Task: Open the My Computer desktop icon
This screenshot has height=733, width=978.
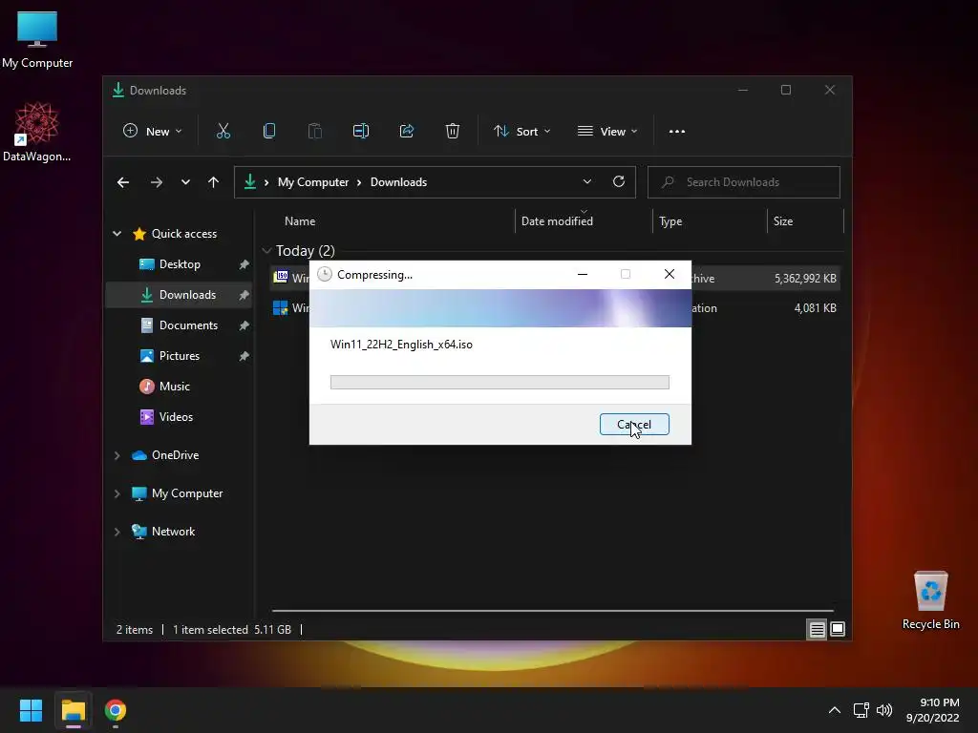Action: point(37,40)
